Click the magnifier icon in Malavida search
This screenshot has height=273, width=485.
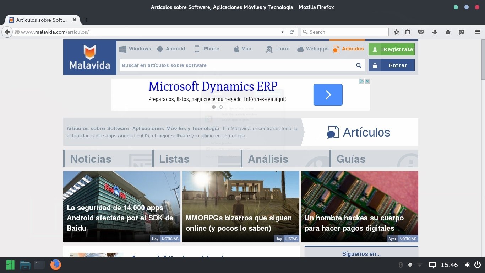[359, 65]
